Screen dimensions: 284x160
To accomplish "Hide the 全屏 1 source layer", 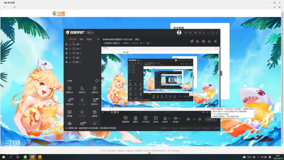I will click(x=66, y=44).
